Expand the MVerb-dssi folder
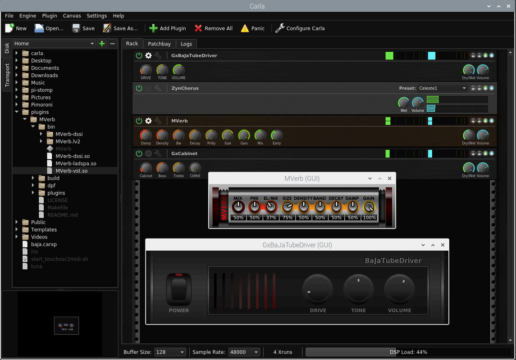This screenshot has width=516, height=360. tap(41, 134)
